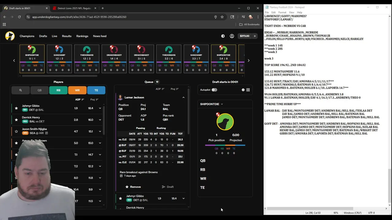
Task: Select the THEDONG415 pick 1.3 card
Action: [87, 59]
